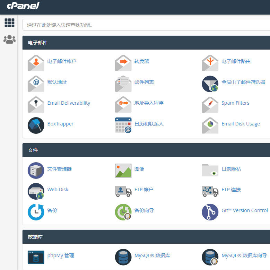Click the 邮件列表 link

(144, 82)
